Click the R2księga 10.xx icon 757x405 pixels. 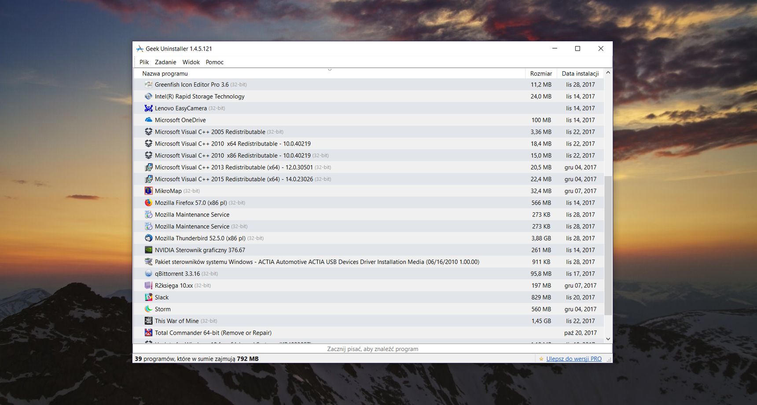pyautogui.click(x=149, y=285)
